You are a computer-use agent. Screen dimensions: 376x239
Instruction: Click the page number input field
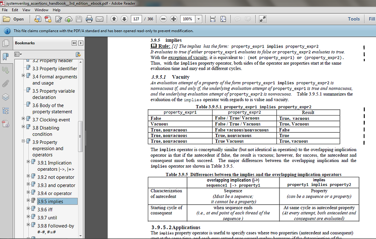[137, 19]
